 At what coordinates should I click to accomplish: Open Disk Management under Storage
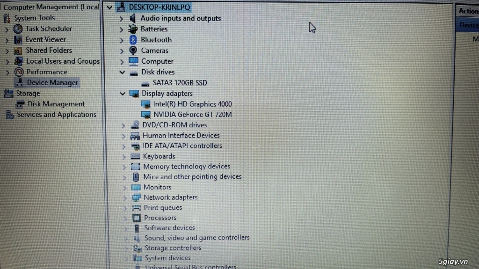(x=56, y=104)
